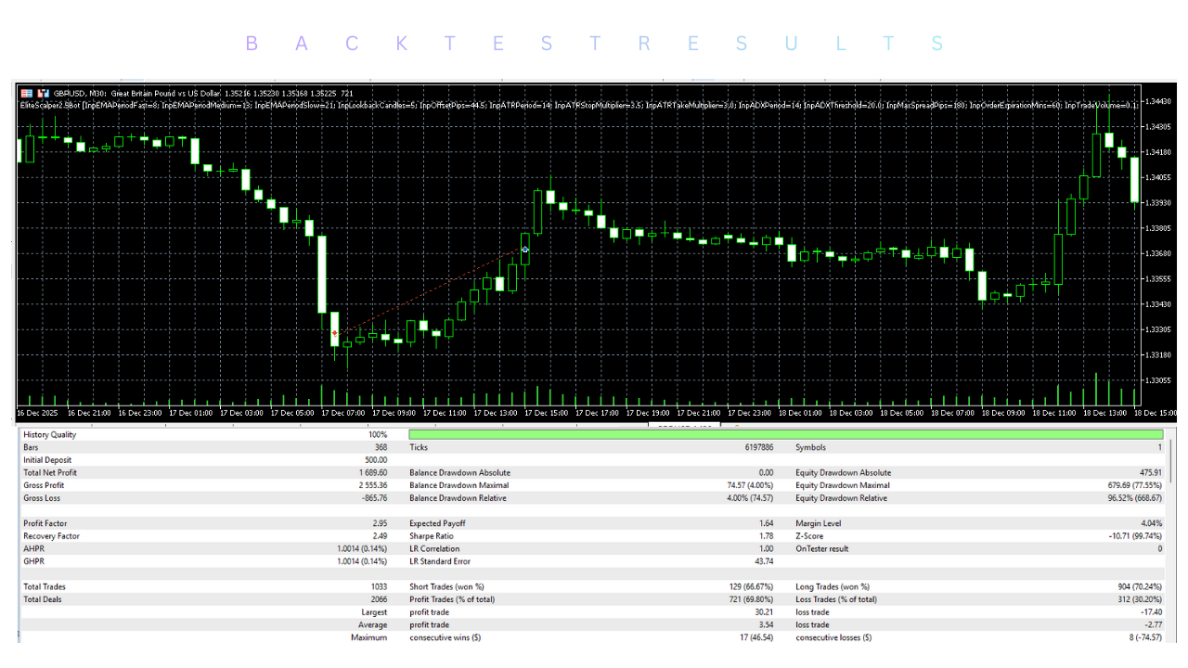Click the 1.34430 price axis label
Screen dimensions: 1188x668
[1157, 101]
